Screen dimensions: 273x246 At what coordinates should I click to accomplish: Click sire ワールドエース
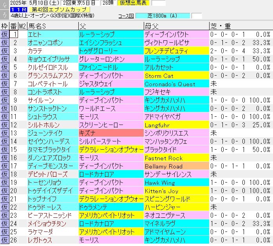[111, 108]
